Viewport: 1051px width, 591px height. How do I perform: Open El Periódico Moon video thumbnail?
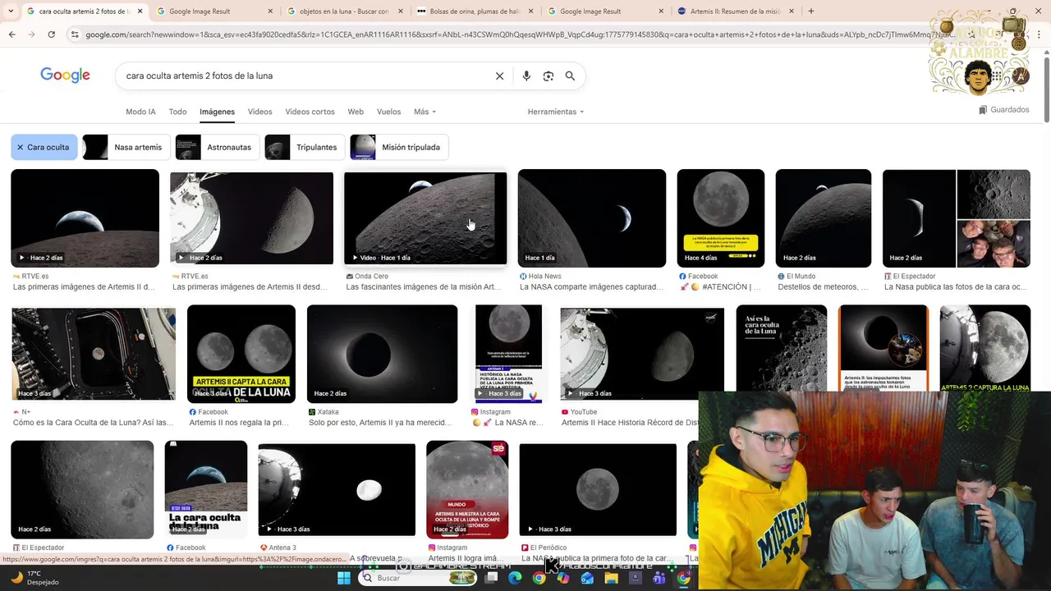tap(598, 490)
